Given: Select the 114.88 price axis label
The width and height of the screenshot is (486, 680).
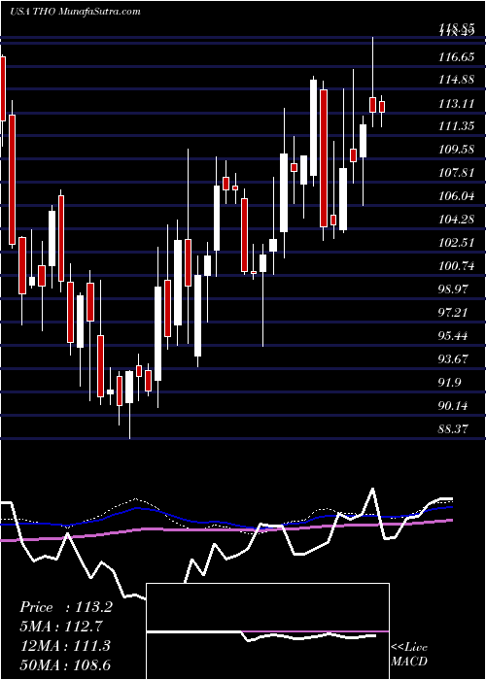Looking at the screenshot, I should pyautogui.click(x=457, y=81).
